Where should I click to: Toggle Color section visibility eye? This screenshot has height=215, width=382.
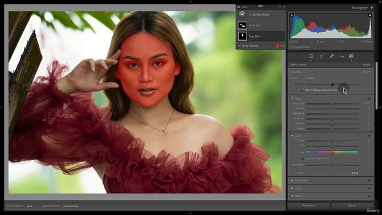(369, 136)
